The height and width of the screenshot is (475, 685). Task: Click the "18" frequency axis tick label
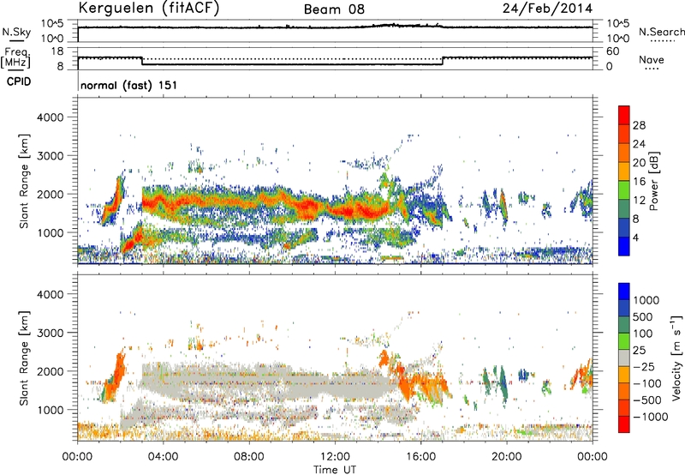tap(57, 51)
